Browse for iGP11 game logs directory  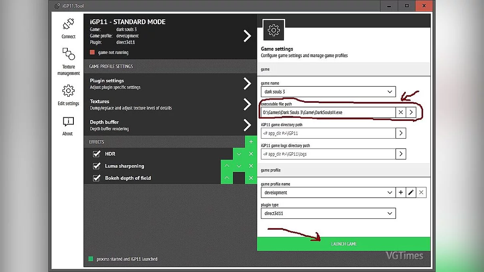click(401, 154)
